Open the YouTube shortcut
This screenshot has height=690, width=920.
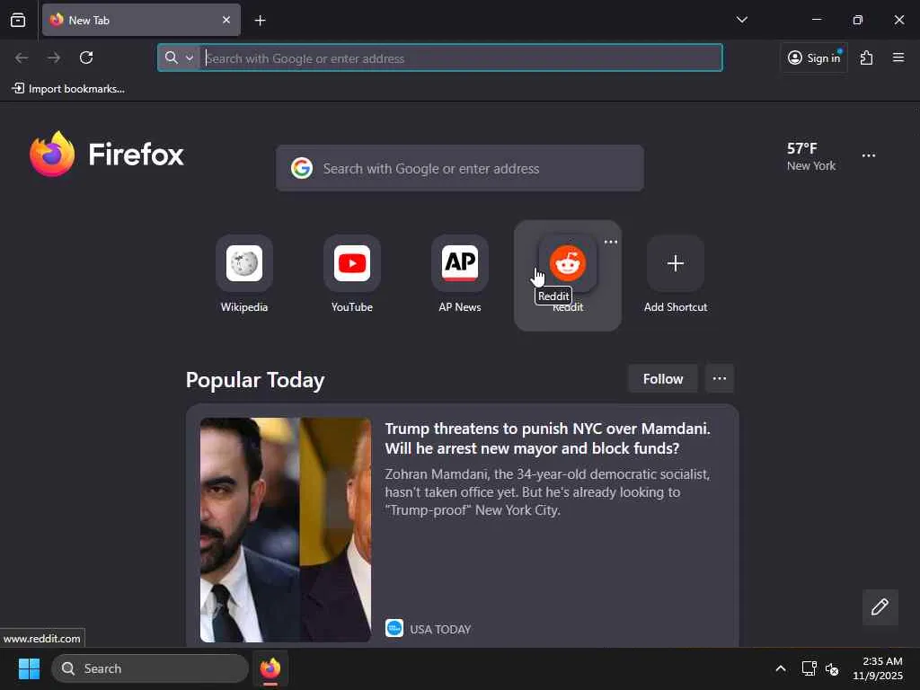pos(352,273)
